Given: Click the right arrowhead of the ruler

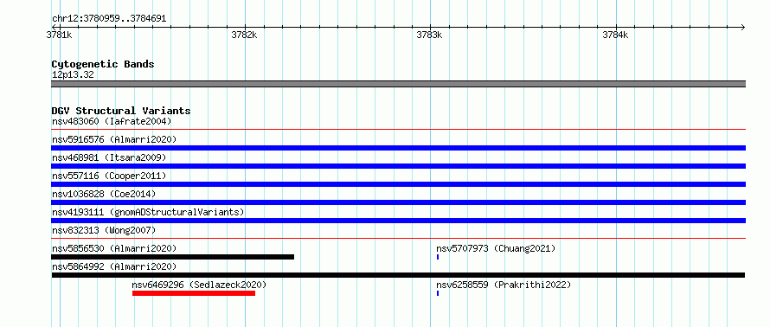Looking at the screenshot, I should coord(742,27).
